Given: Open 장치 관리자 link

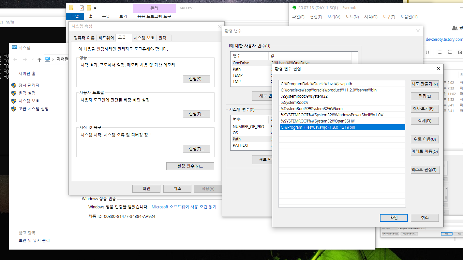Looking at the screenshot, I should (x=29, y=85).
